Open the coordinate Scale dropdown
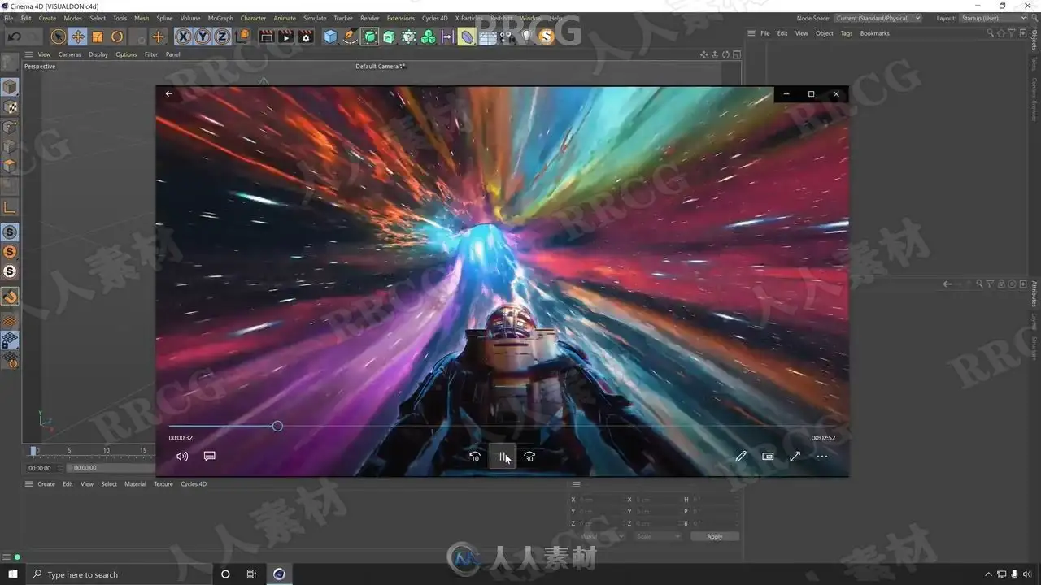The width and height of the screenshot is (1041, 585). (658, 536)
